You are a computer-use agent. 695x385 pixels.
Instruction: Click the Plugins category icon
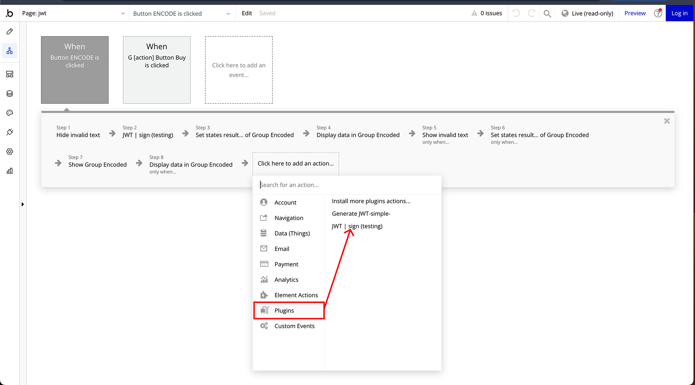point(265,310)
